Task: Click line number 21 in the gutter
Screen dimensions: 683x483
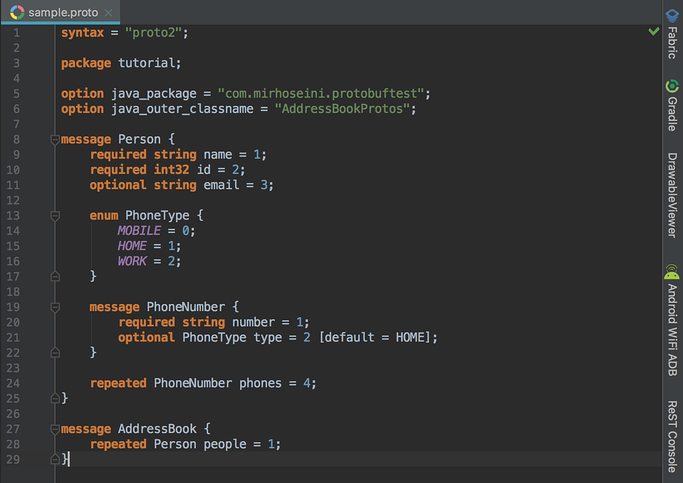Action: coord(13,337)
